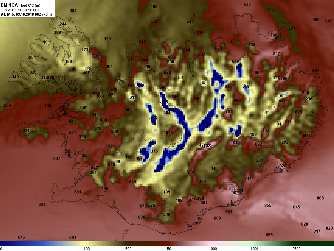334x251 pixels.
Task: Click the map value '855'
Action: click(268, 205)
